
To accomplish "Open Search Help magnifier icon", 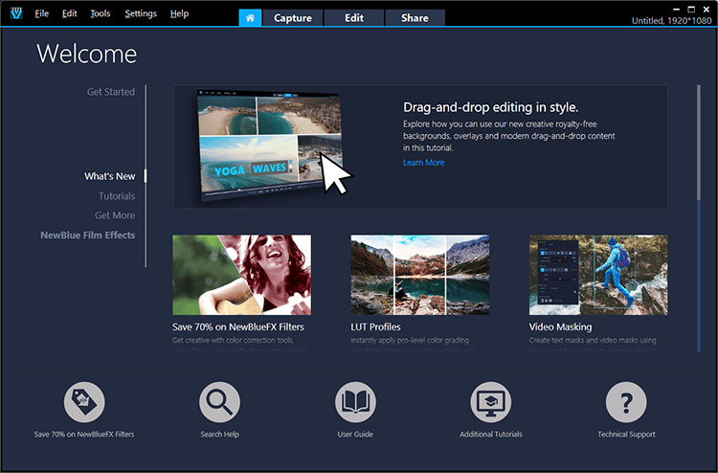I will (x=219, y=401).
